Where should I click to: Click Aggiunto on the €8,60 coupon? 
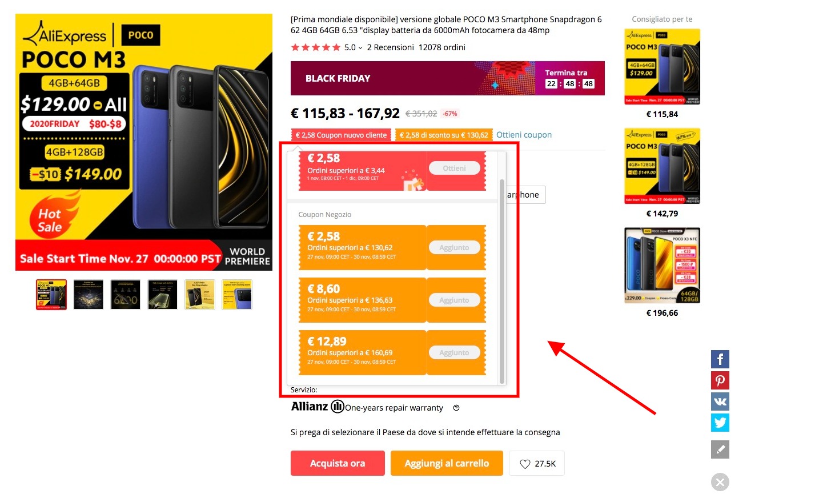point(454,300)
